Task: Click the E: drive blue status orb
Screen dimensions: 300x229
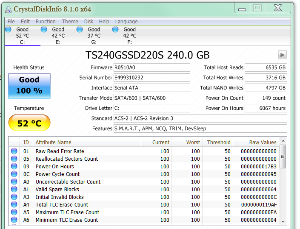Action: pos(44,29)
